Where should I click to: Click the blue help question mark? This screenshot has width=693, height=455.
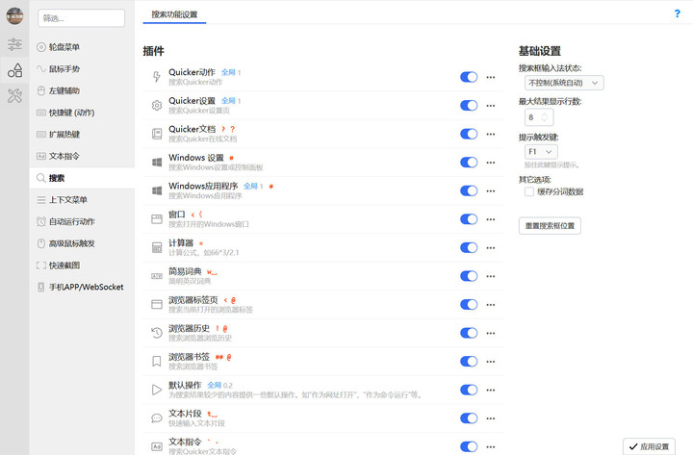click(x=677, y=13)
